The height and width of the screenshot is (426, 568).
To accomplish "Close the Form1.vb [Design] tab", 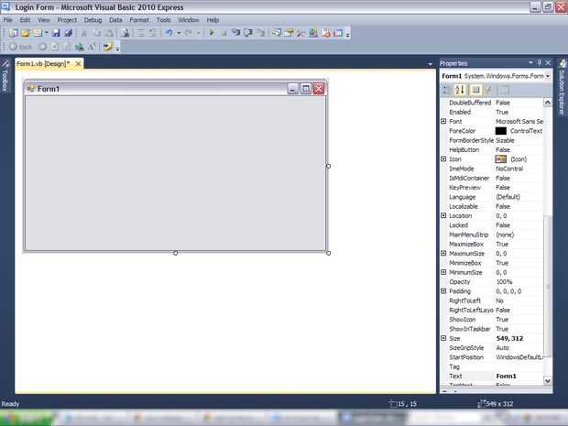I will pos(78,64).
